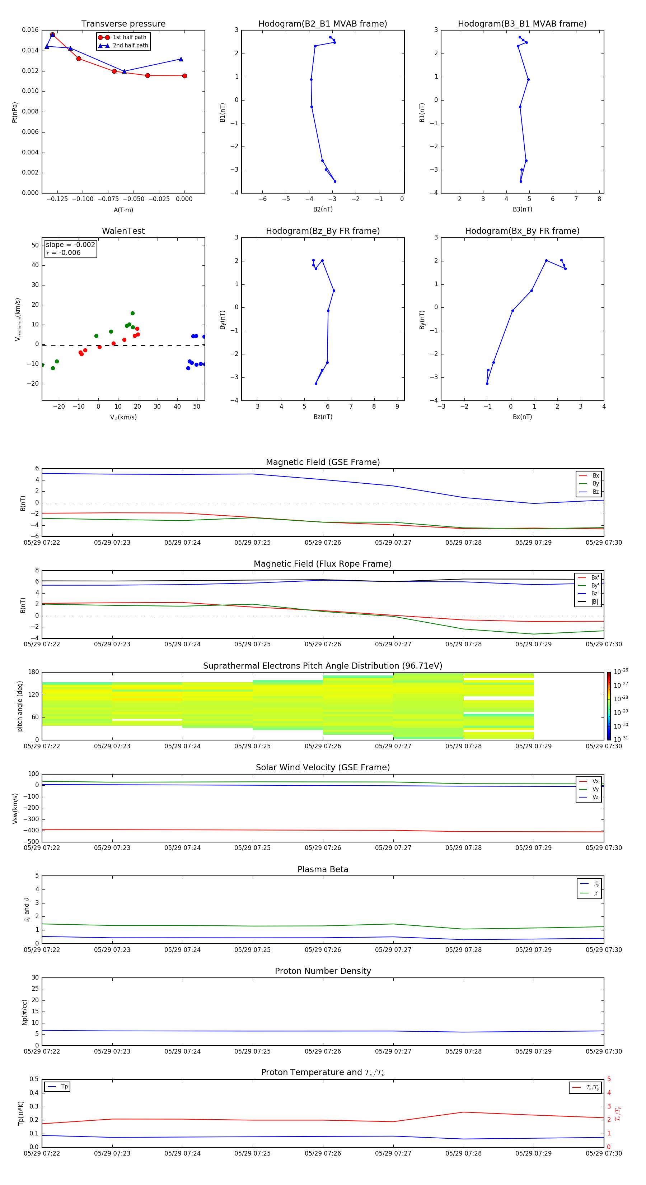
Task: Click the "Np(#/cc)" axis label
Action: coord(24,1012)
